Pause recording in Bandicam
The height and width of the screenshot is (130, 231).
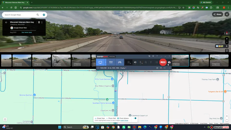pyautogui.click(x=157, y=62)
